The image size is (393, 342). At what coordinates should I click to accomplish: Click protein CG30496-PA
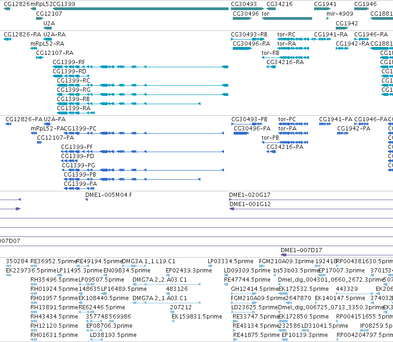point(241,133)
